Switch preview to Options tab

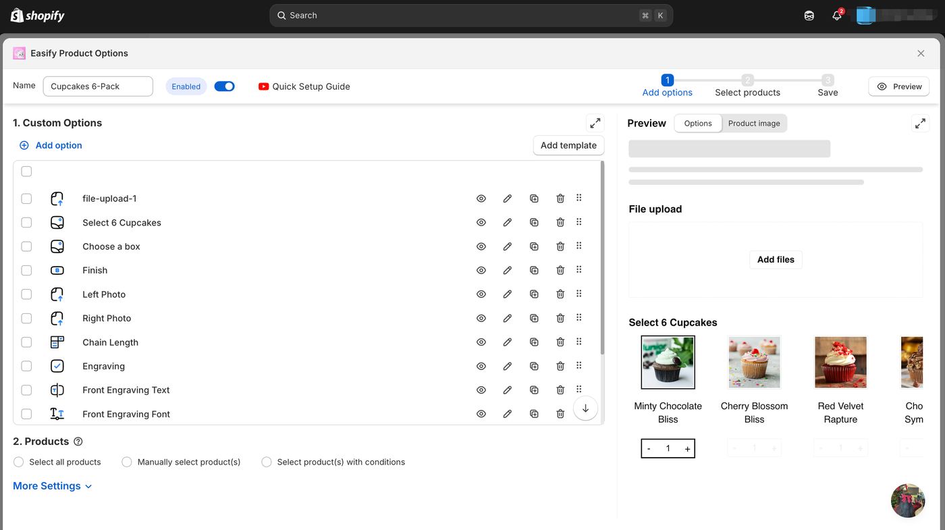[698, 124]
